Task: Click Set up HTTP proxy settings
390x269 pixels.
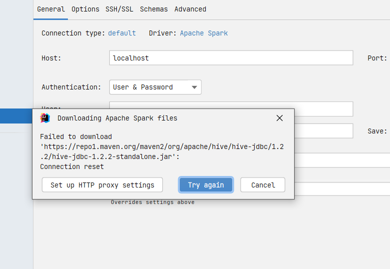Action: pyautogui.click(x=102, y=185)
